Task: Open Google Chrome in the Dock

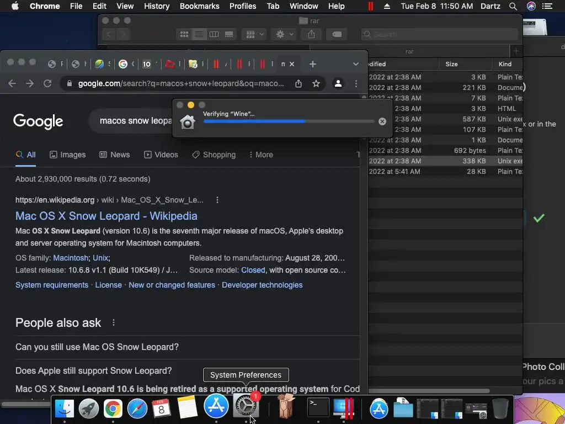Action: (113, 408)
